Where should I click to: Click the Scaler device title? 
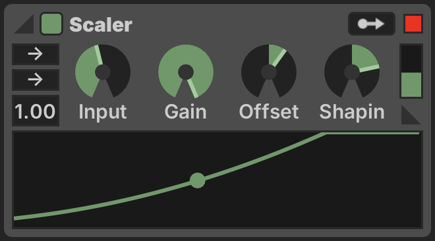tap(101, 24)
